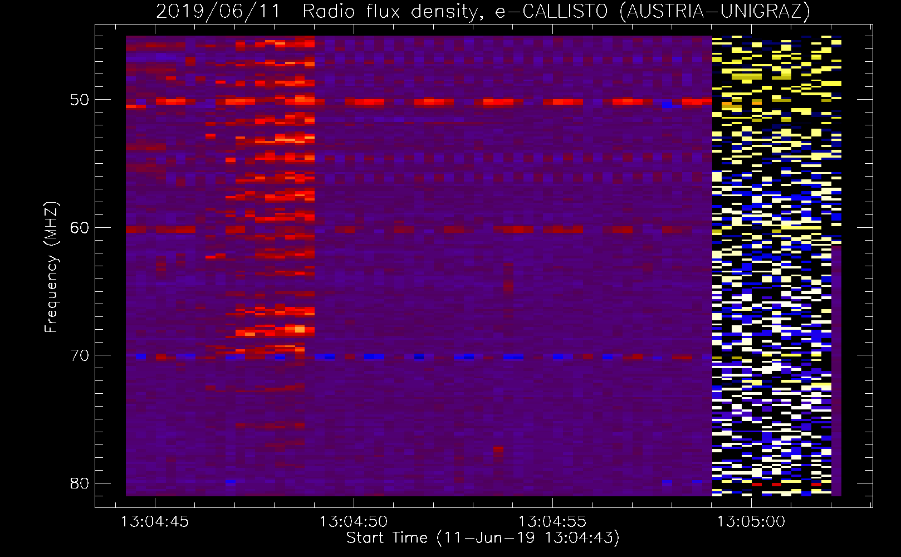
Task: Click the '80' frequency tick label
Action: [80, 483]
